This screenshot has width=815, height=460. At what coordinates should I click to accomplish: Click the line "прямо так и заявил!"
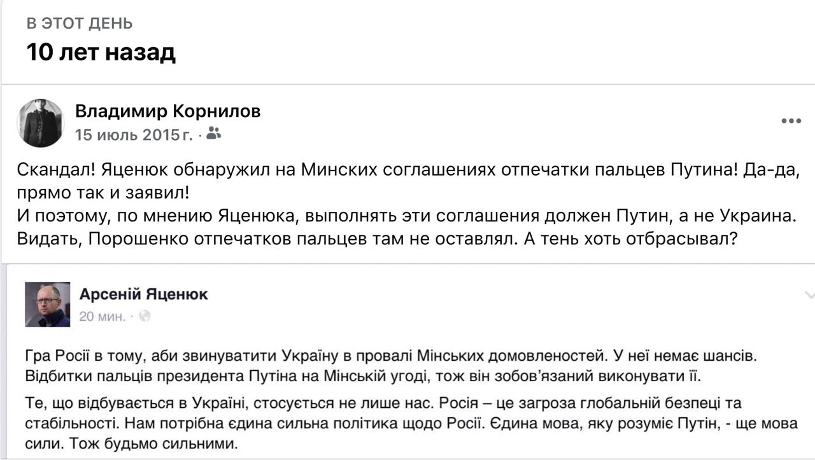(x=103, y=193)
